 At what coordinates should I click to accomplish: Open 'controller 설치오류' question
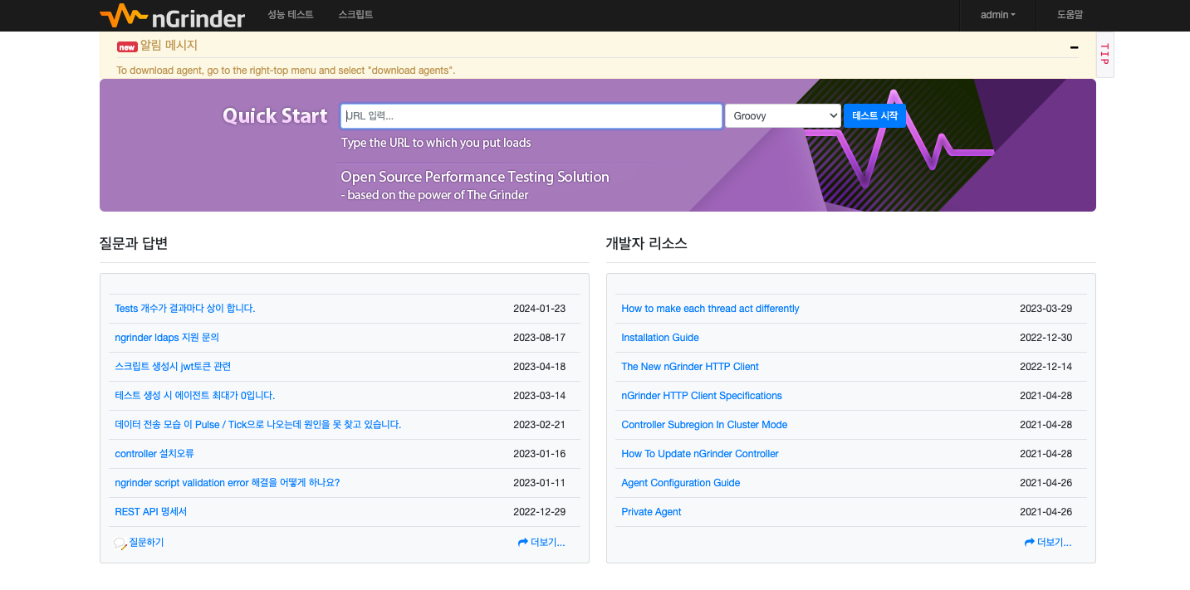(154, 454)
